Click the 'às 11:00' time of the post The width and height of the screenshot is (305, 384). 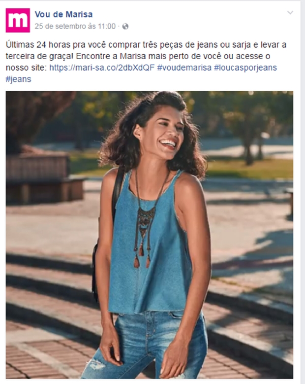(x=102, y=26)
